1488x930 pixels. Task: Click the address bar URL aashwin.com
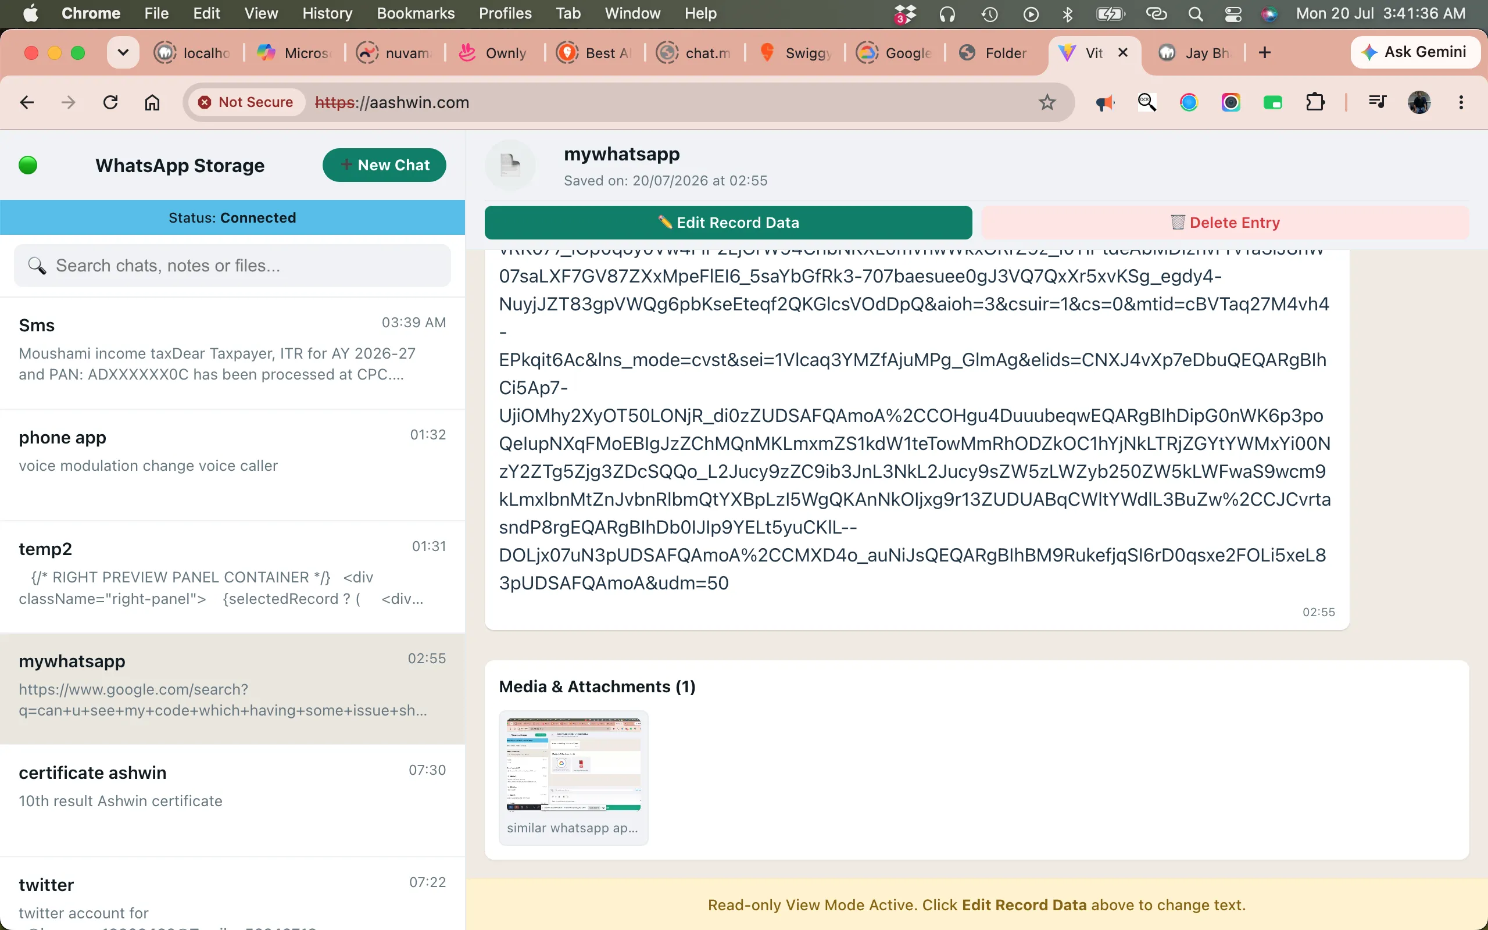(392, 102)
